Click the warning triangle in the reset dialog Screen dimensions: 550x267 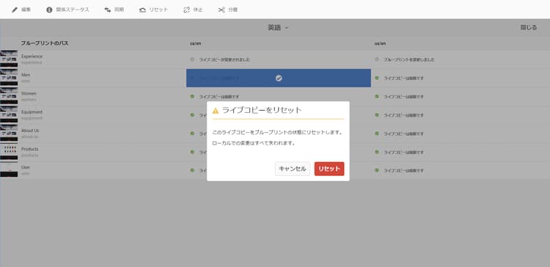click(216, 111)
